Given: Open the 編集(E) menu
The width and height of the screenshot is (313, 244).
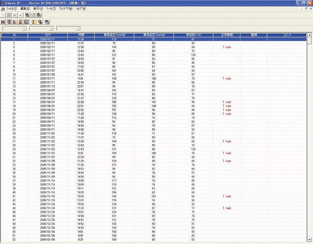Looking at the screenshot, I should coord(25,9).
